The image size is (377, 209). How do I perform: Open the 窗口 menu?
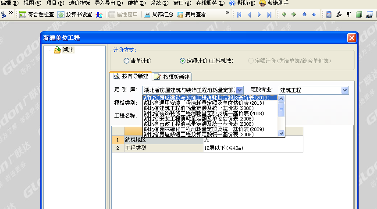(x=182, y=3)
